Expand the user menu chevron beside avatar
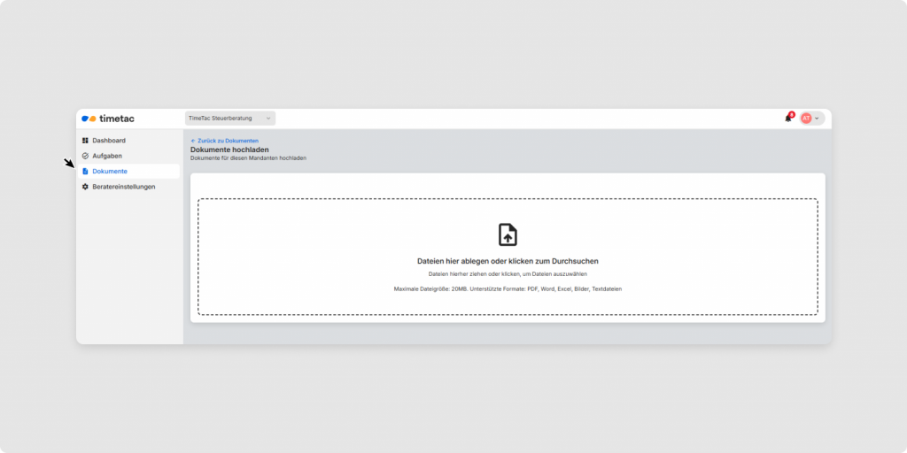The image size is (907, 453). [x=818, y=119]
